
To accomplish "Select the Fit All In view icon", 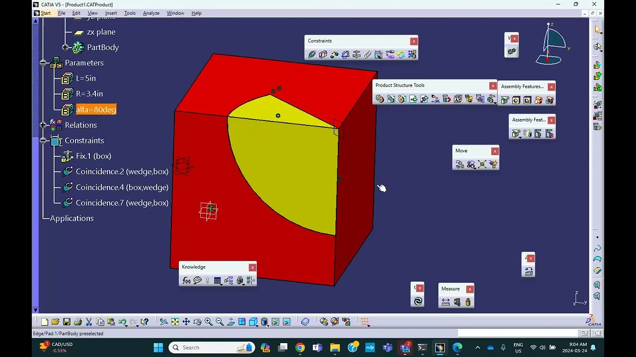I will click(x=175, y=322).
